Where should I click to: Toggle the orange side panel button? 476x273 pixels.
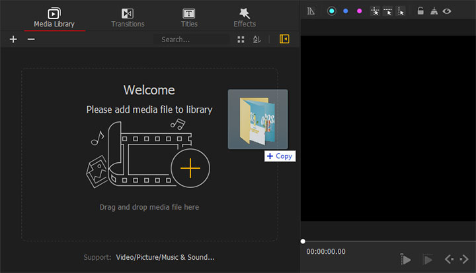(284, 40)
